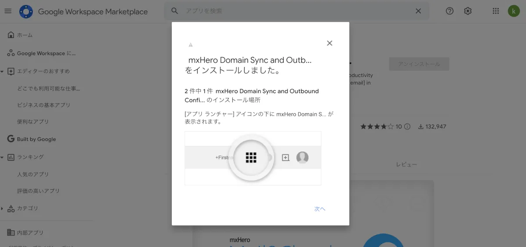This screenshot has width=526, height=247.
Task: Click the app launcher illustration image
Action: click(252, 158)
